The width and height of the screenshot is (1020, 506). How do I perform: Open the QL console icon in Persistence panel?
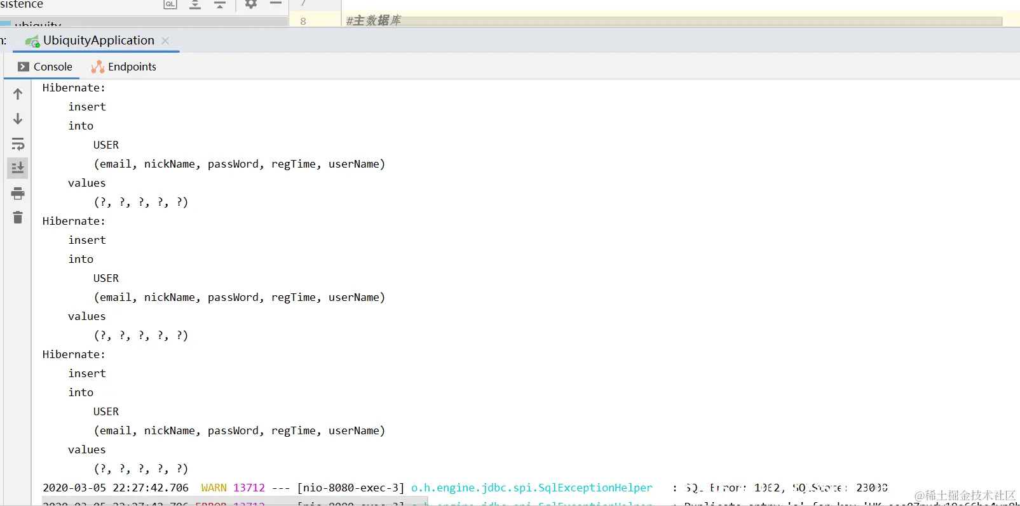[170, 4]
